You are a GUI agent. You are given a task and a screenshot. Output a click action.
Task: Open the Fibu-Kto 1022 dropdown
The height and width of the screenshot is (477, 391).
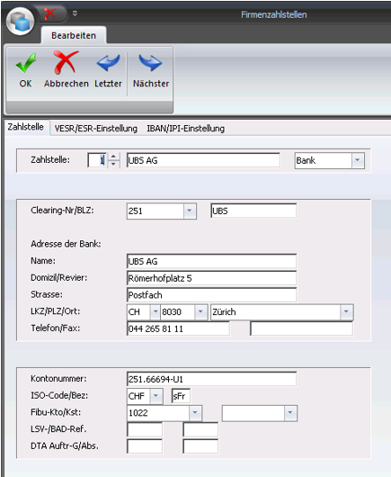(x=195, y=413)
